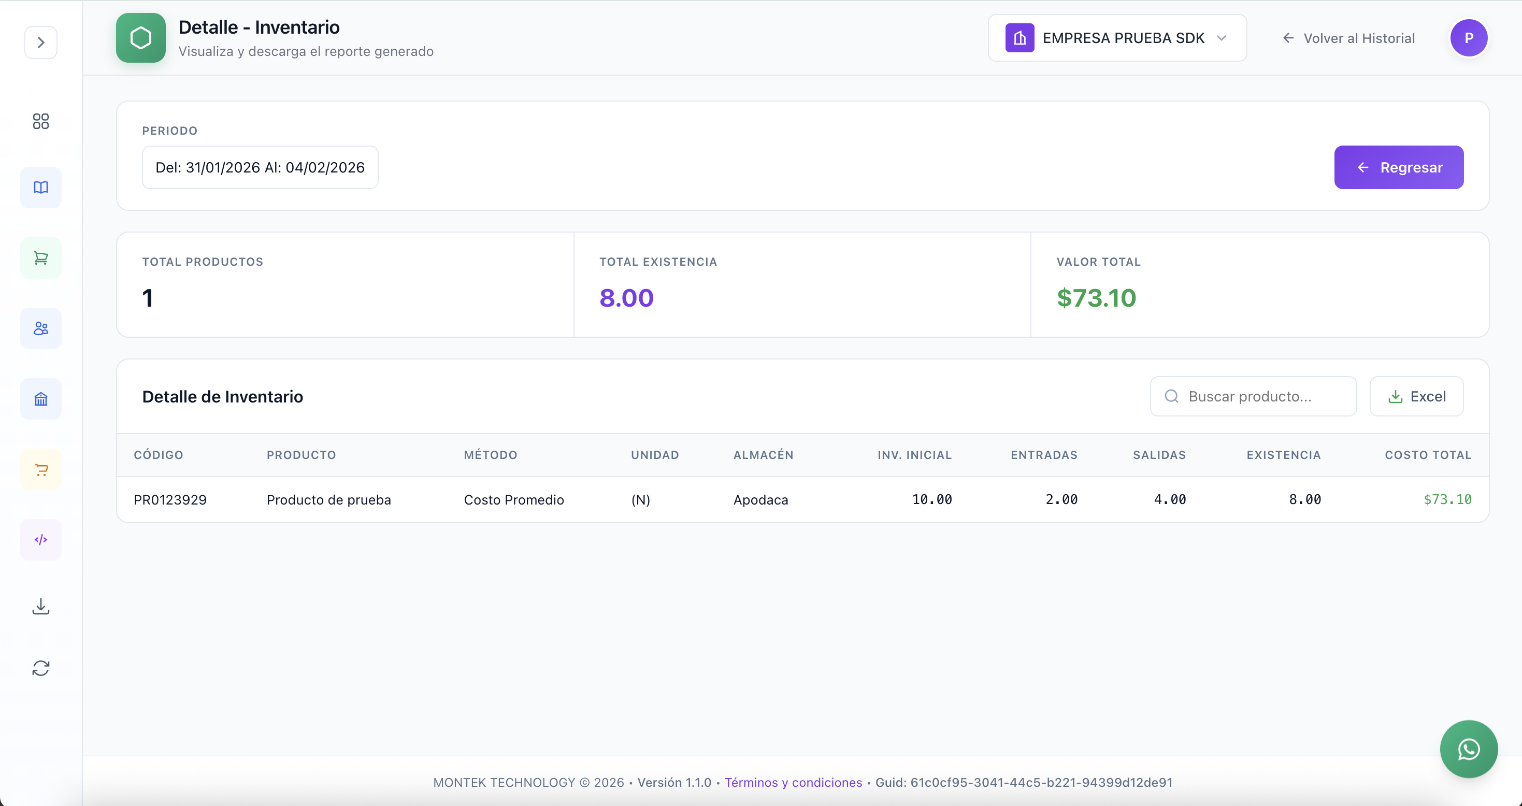Open the green shopping cart sidebar icon
The height and width of the screenshot is (806, 1522).
click(x=41, y=258)
